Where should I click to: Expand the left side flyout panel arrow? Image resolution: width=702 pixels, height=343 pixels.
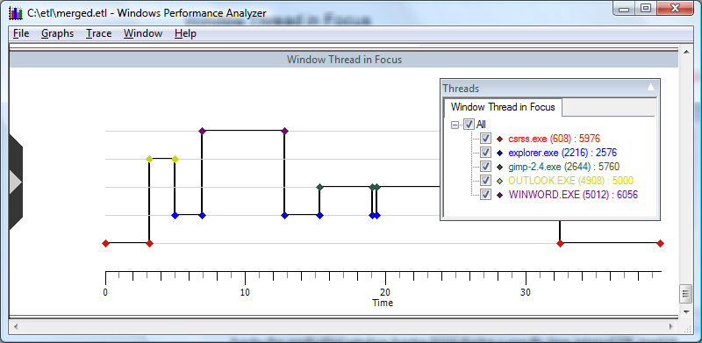pos(15,182)
